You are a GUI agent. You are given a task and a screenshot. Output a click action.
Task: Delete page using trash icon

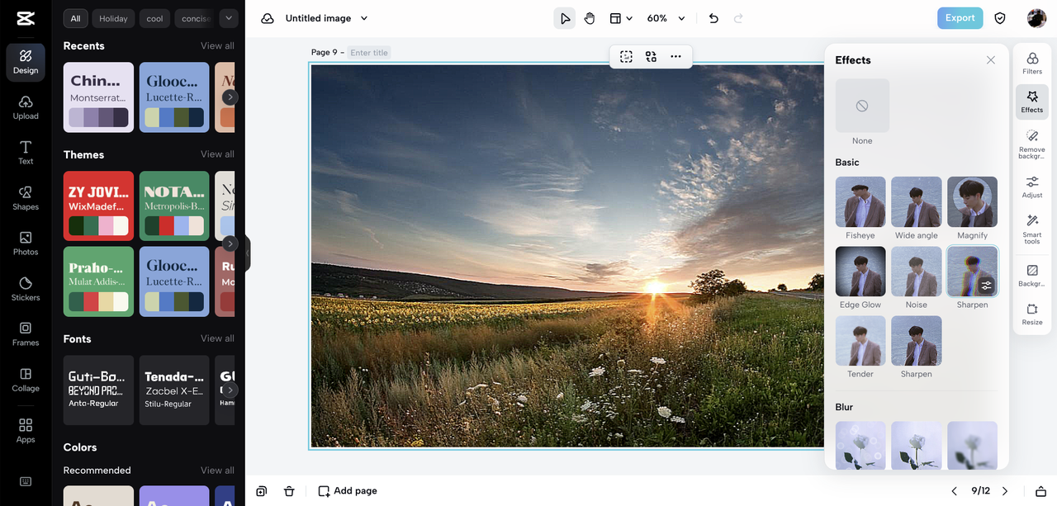[x=289, y=491]
